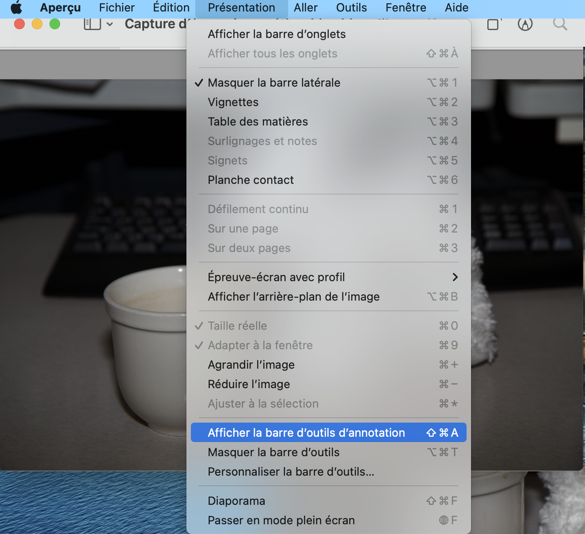Choose Ajuster à la sélection

click(x=329, y=404)
